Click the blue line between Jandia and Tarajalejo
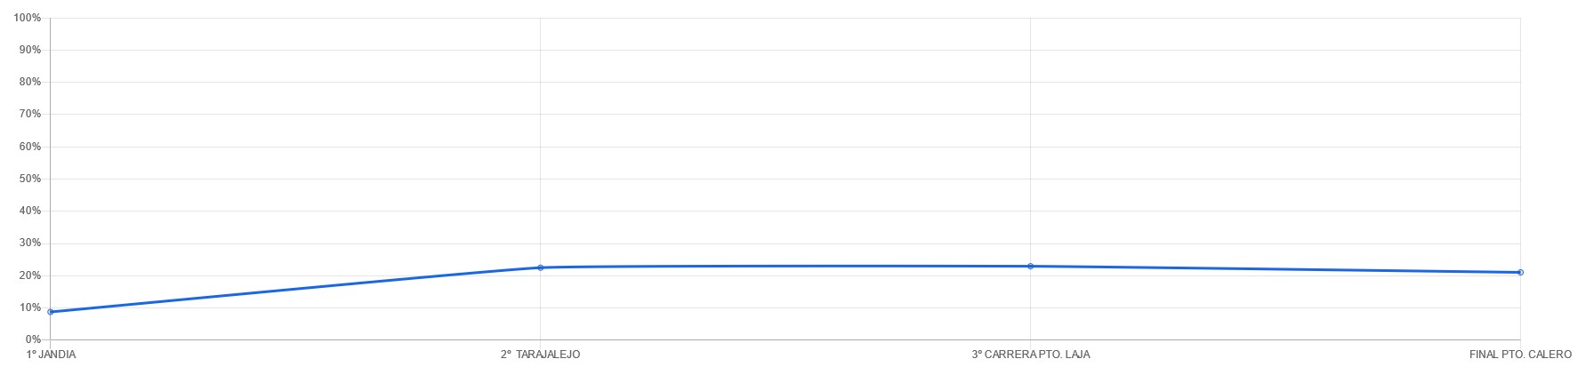The width and height of the screenshot is (1586, 383). pyautogui.click(x=295, y=288)
